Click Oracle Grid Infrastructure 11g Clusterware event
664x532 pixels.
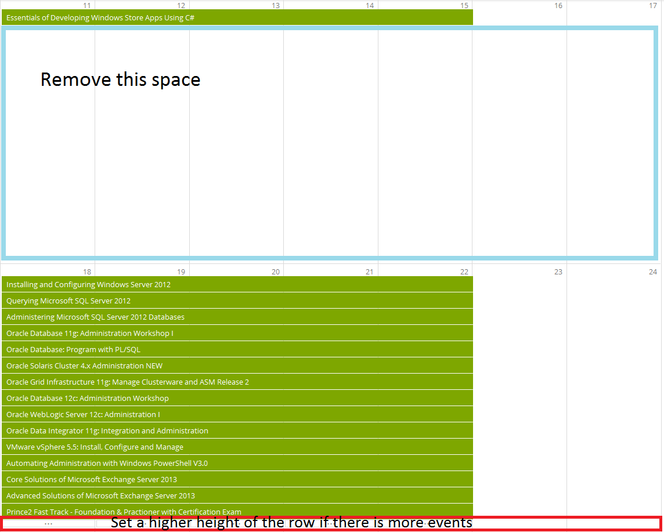click(237, 382)
